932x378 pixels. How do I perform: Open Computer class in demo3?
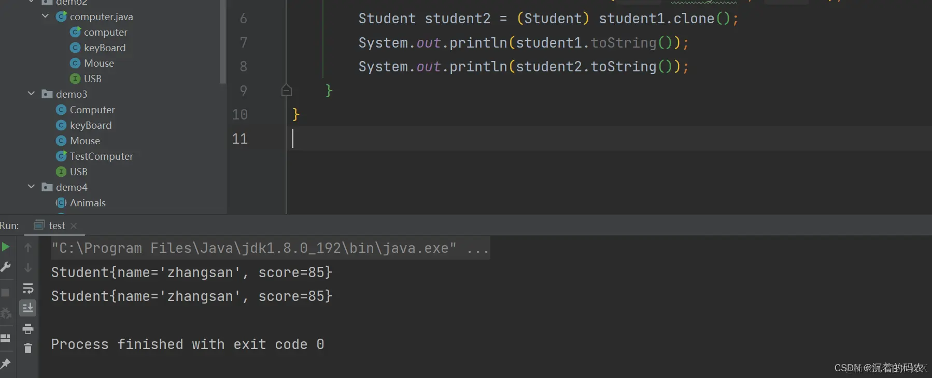92,110
